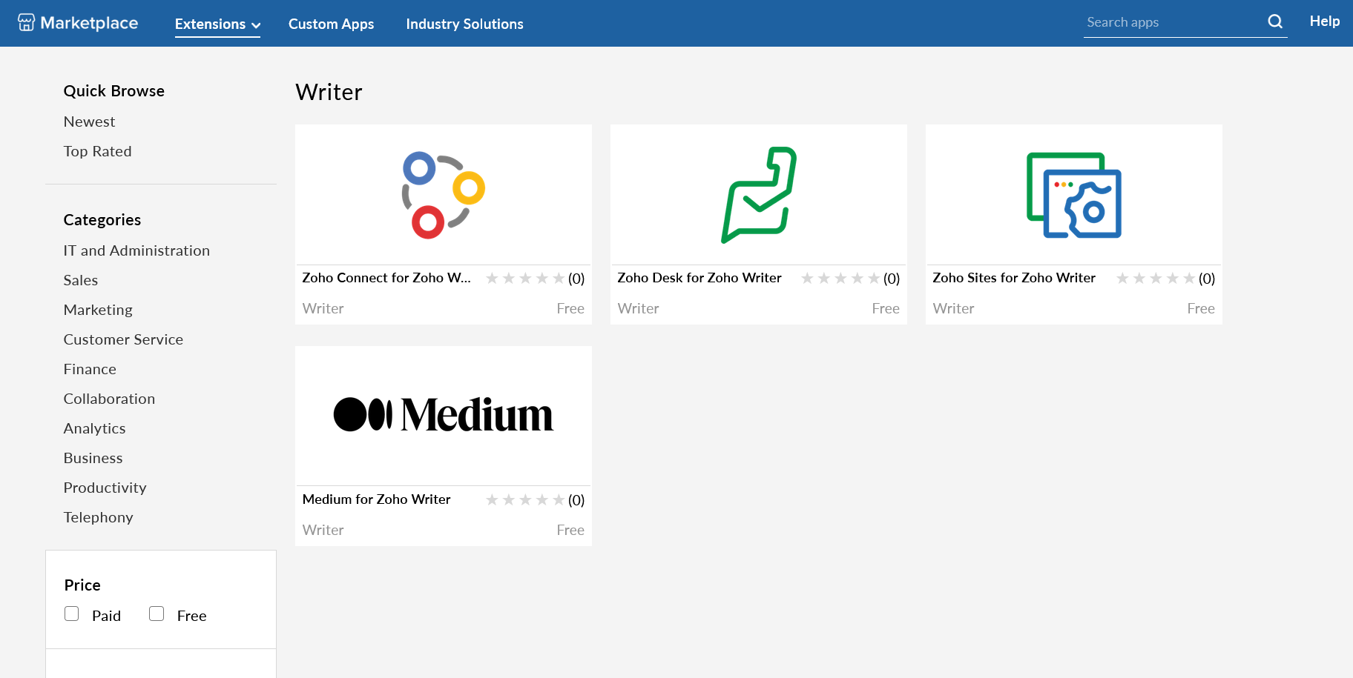The height and width of the screenshot is (678, 1353).
Task: Open the Zoho Desk extension icon
Action: (x=759, y=195)
